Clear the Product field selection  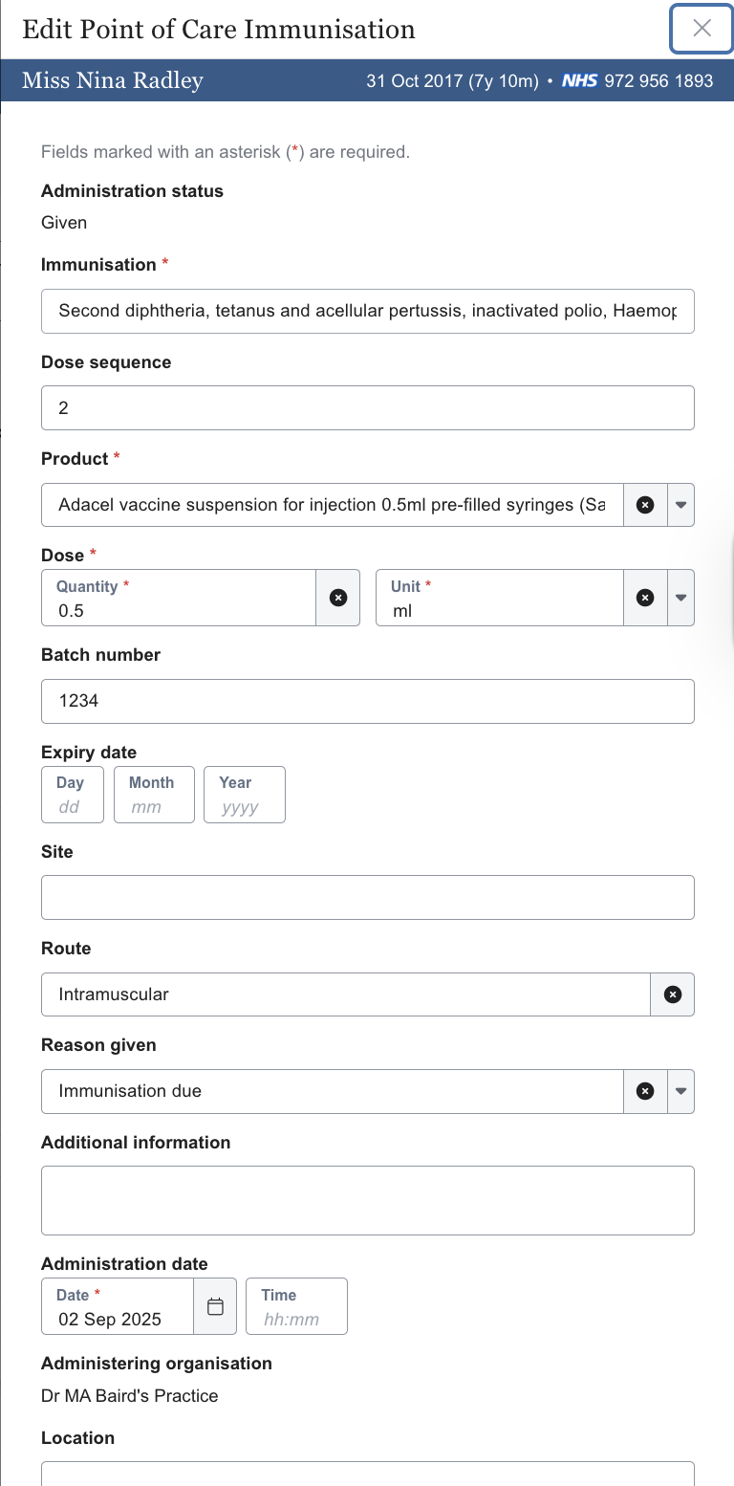(x=645, y=505)
